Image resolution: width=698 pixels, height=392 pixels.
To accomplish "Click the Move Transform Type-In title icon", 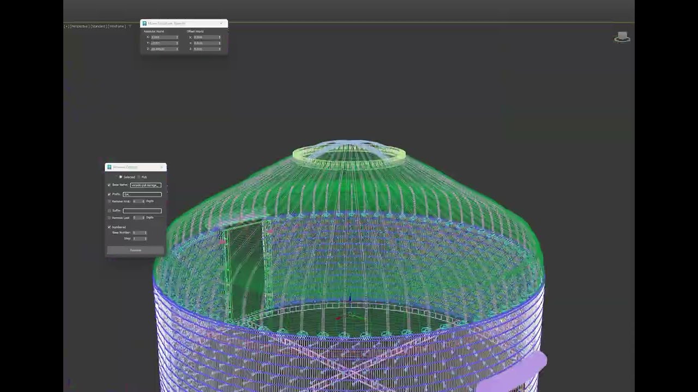I will (145, 23).
